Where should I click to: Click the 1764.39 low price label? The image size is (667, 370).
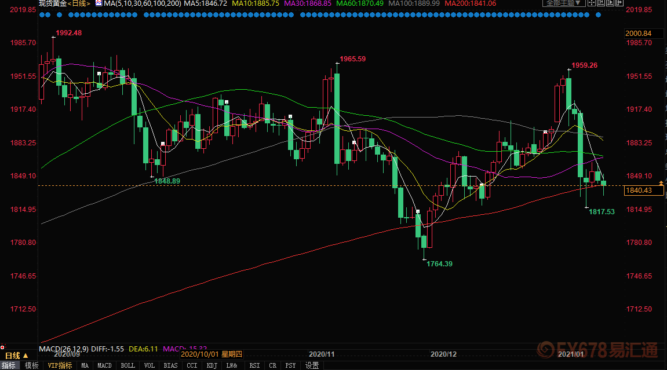pos(439,264)
